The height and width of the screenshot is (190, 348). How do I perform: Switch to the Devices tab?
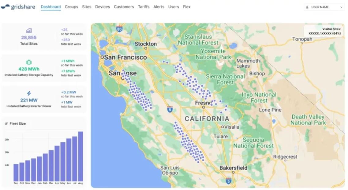(x=103, y=7)
